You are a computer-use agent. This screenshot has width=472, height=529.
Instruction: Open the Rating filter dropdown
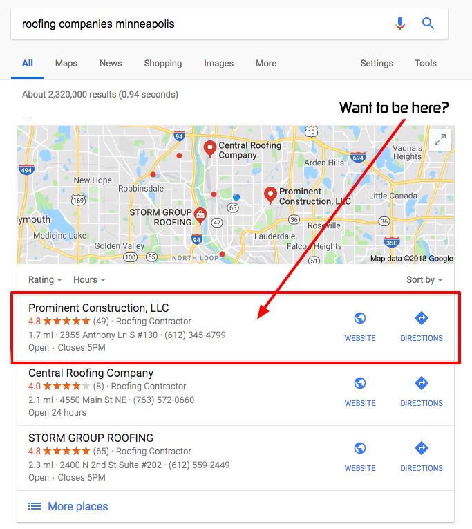(45, 279)
